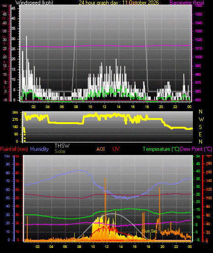Click hour "12" under the bottom temperature graph
The height and width of the screenshot is (253, 213).
coord(106,247)
